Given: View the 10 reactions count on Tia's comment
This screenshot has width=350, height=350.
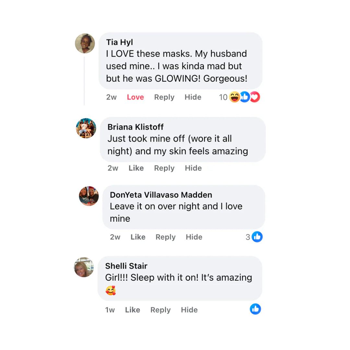Looking at the screenshot, I should click(223, 97).
